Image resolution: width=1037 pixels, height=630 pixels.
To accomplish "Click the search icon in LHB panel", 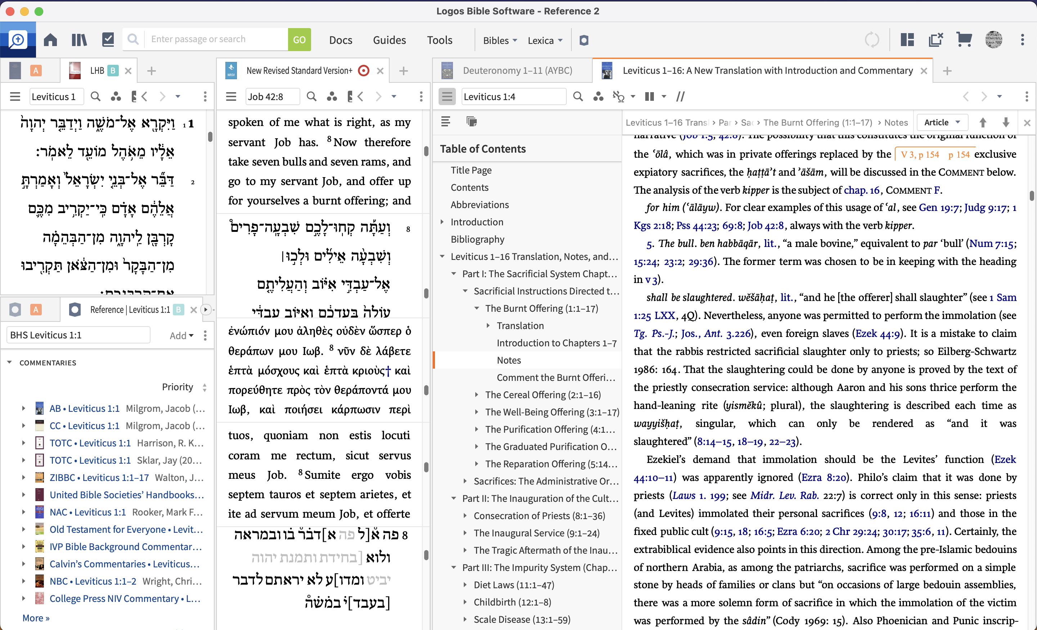I will coord(95,97).
